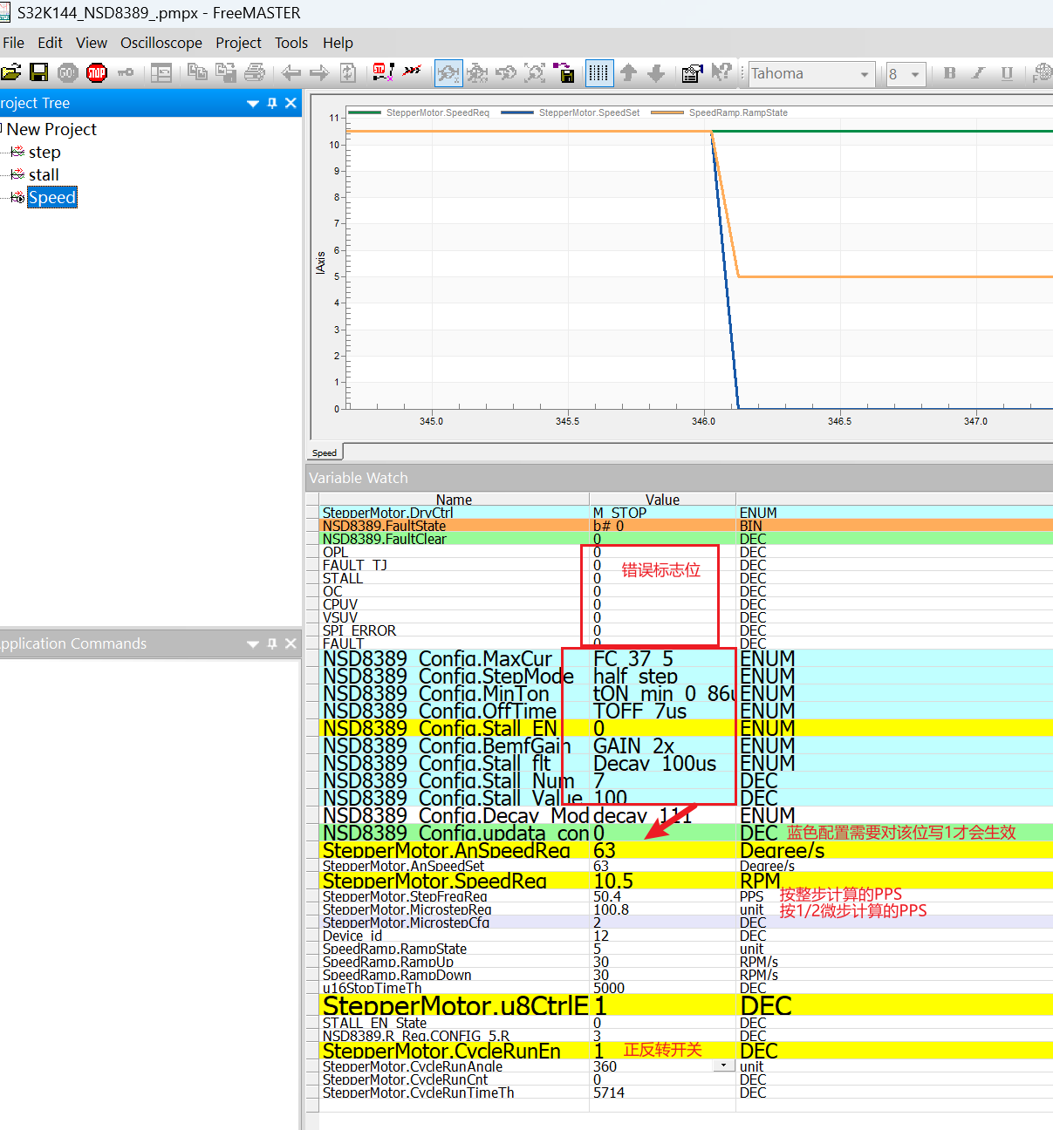Screen dimensions: 1053x1130
Task: Open Application Commands panel options arrow
Action: 253,644
